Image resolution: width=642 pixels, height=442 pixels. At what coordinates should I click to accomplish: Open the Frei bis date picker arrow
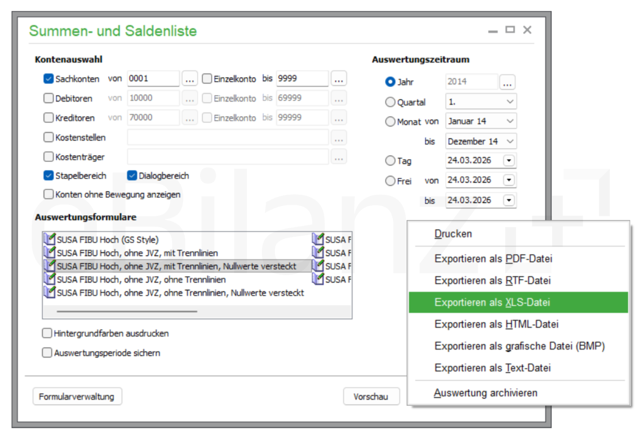point(509,200)
